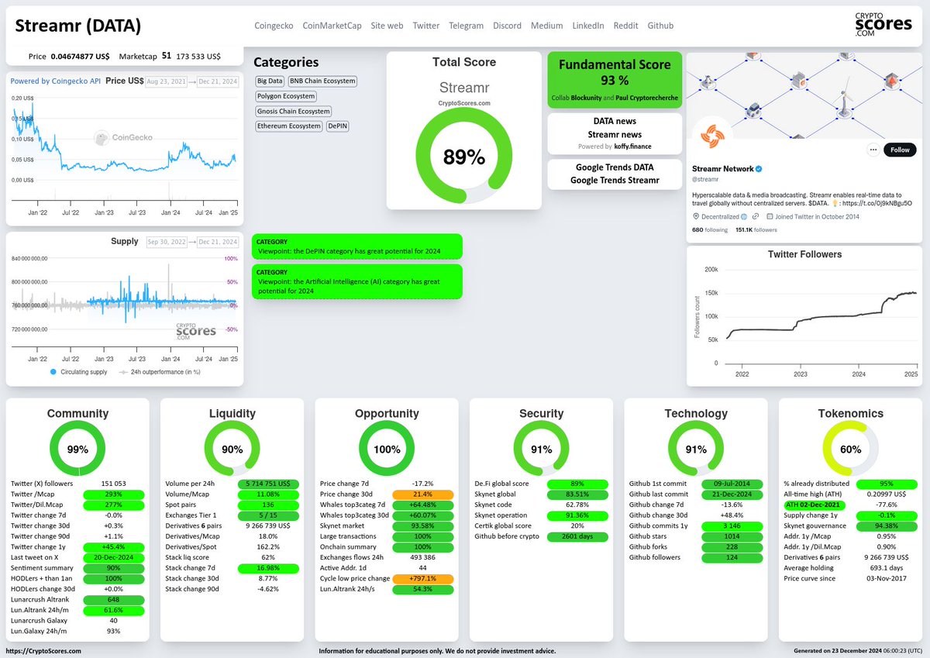Open the Blockunity collab link
Viewport: 930px width, 658px height.
coord(586,98)
